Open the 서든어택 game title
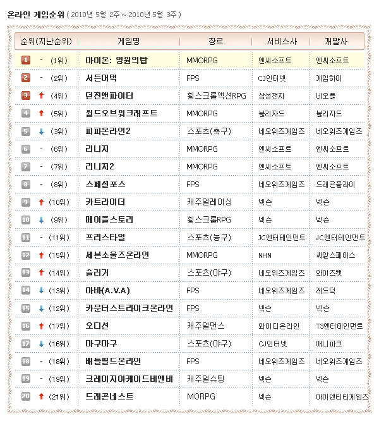This screenshot has height=421, width=379. click(x=101, y=78)
